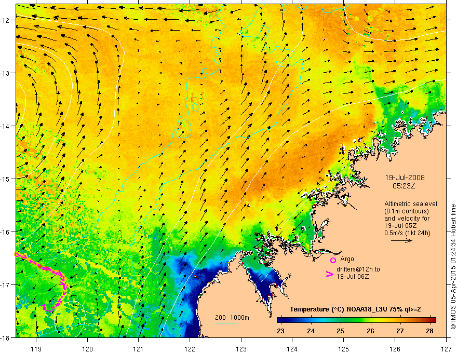Click latitude axis label -14
The height and width of the screenshot is (353, 457).
click(x=6, y=126)
